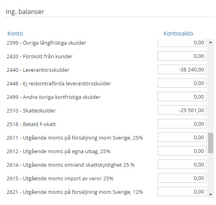Select balance field for 2518 Betald F-skatt
This screenshot has height=205, width=216.
[182, 124]
